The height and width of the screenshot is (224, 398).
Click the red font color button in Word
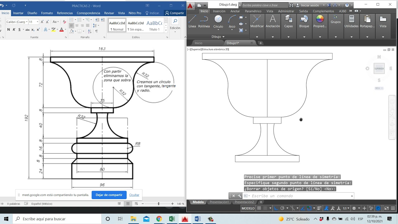click(x=61, y=30)
